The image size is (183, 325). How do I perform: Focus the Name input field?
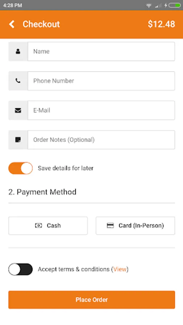click(101, 51)
